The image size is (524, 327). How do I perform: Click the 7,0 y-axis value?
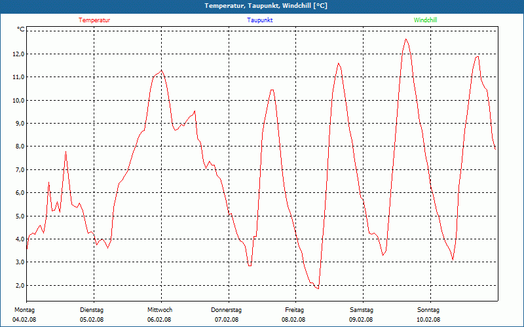point(19,170)
